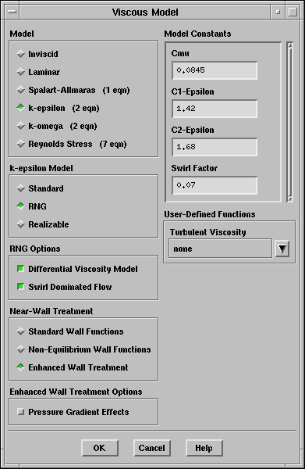Open the Help button

204,448
